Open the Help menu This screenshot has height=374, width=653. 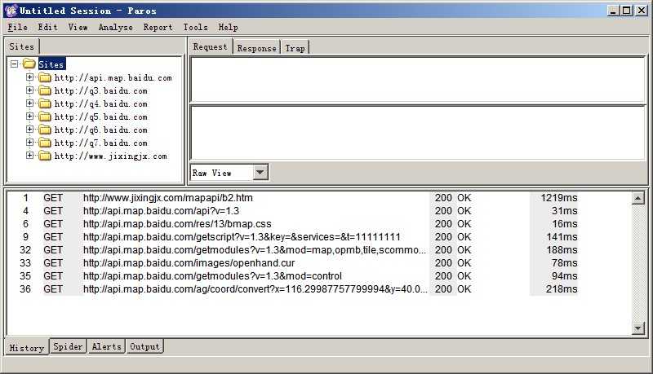[229, 28]
